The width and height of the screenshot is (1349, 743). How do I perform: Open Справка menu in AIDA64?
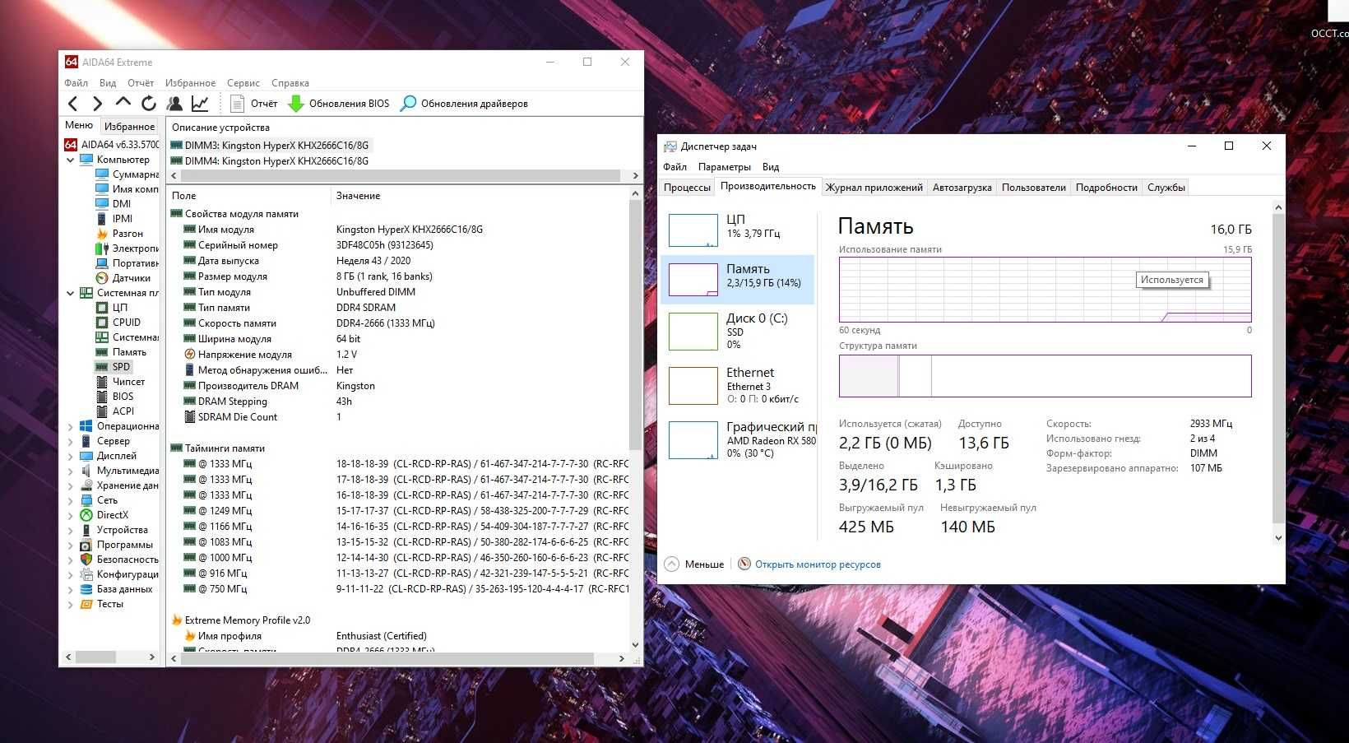coord(290,83)
